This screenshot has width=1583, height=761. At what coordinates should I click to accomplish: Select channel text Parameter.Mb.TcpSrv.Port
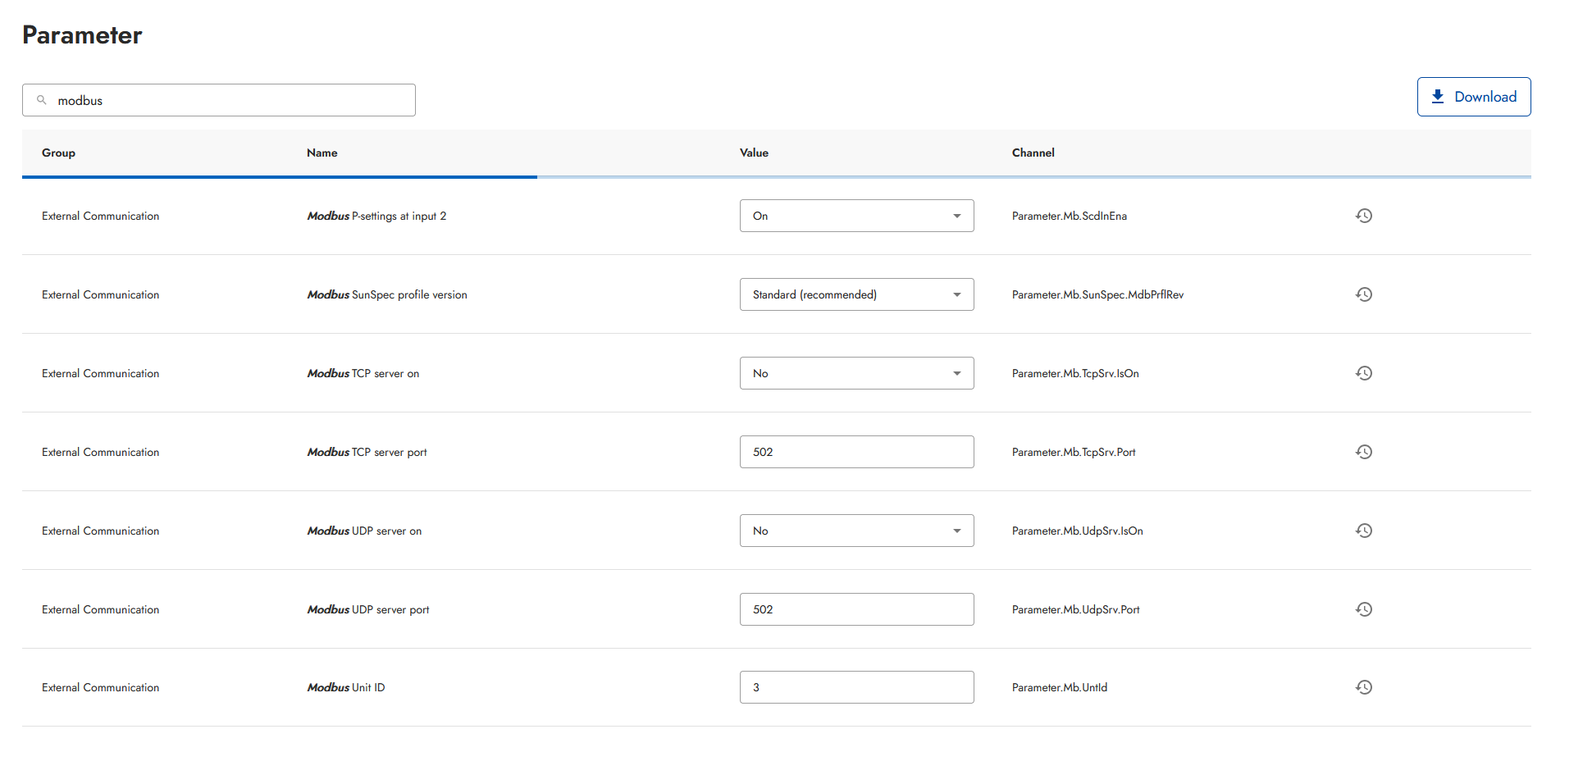pyautogui.click(x=1074, y=452)
